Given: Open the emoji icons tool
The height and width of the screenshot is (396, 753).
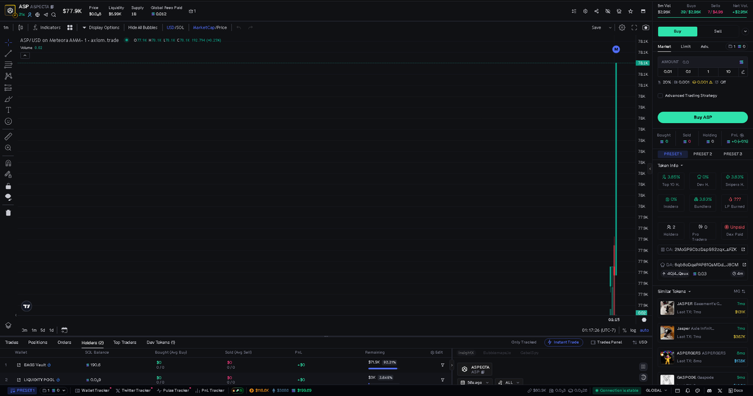Looking at the screenshot, I should pos(8,121).
